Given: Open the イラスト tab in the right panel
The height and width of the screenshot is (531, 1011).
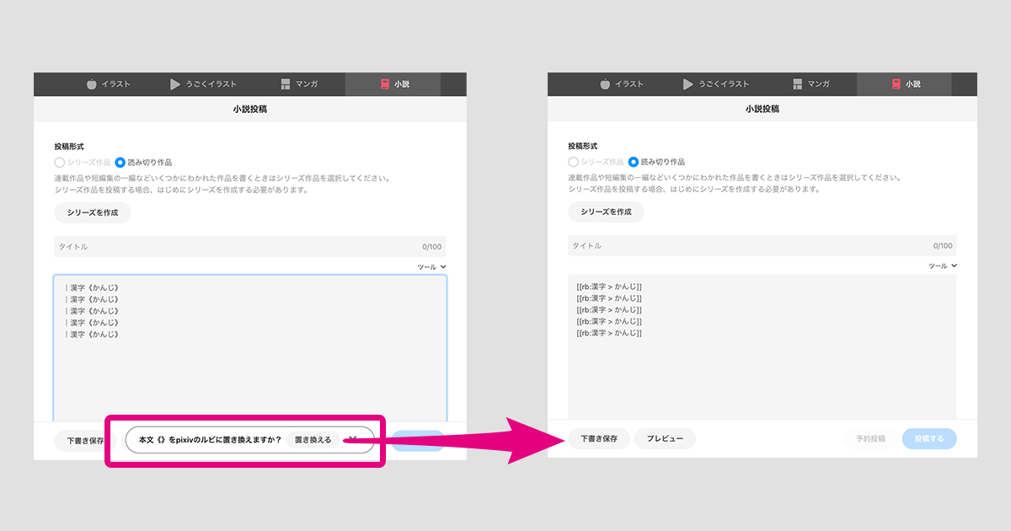Looking at the screenshot, I should 621,84.
